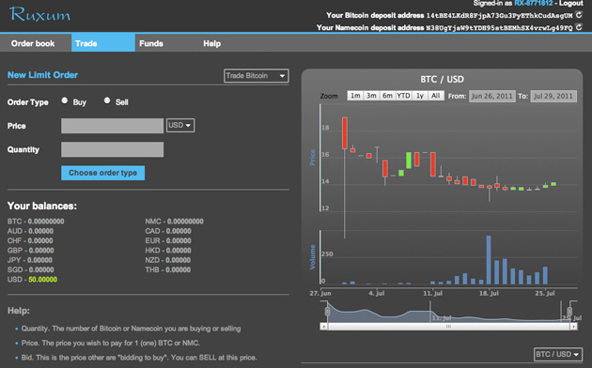Set chart zoom to All
This screenshot has height=368, width=592.
(x=435, y=96)
